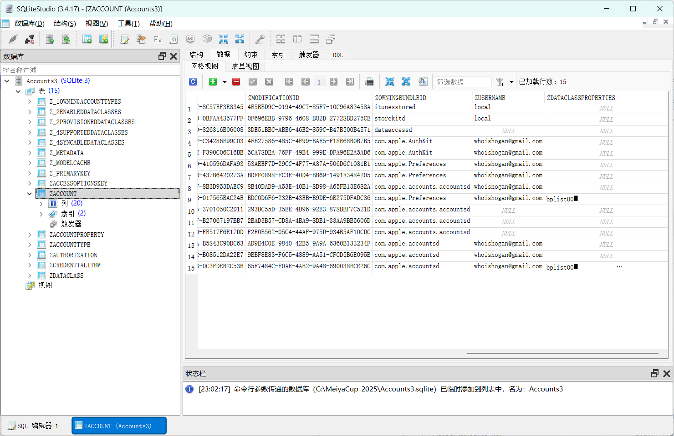Open the filter mode dropdown arrow

point(511,82)
